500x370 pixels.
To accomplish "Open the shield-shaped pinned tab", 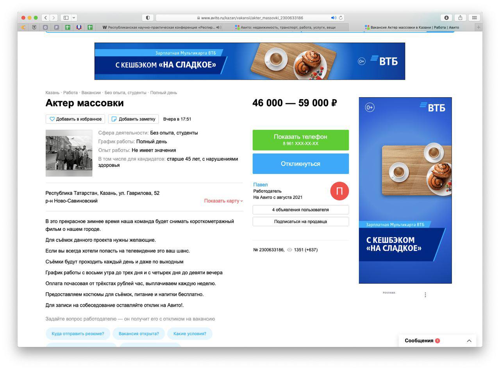I will pyautogui.click(x=34, y=27).
